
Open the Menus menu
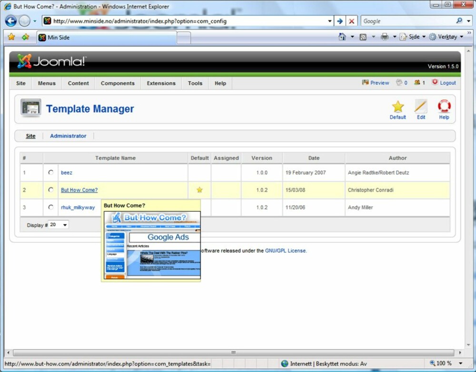[x=47, y=83]
